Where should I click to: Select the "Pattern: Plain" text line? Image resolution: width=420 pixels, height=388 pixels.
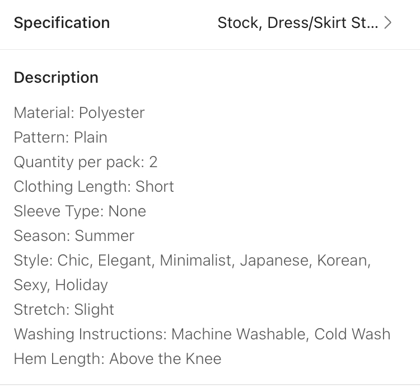[60, 138]
